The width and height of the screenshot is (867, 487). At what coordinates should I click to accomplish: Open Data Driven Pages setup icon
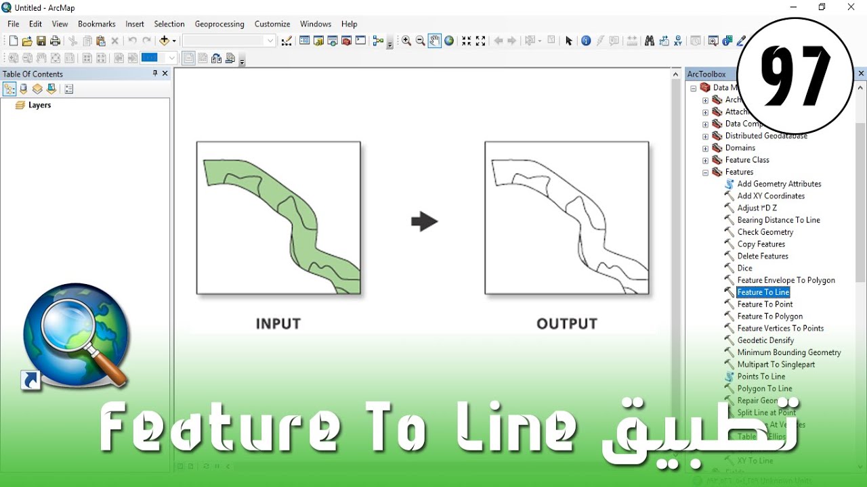(230, 58)
